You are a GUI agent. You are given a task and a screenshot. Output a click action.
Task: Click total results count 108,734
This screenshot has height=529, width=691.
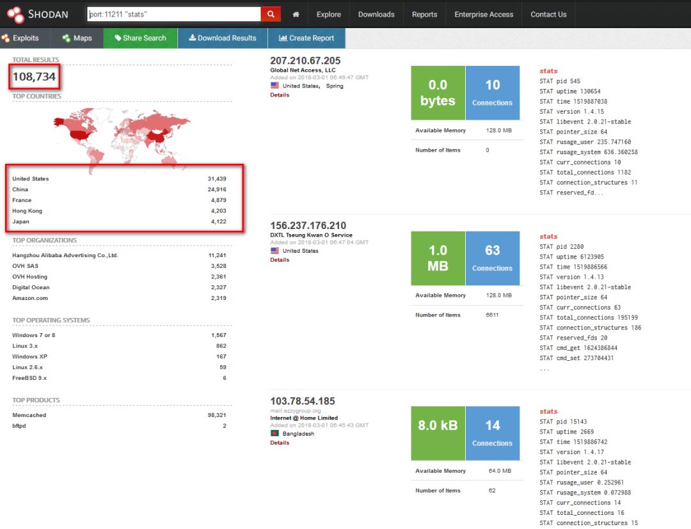(34, 77)
